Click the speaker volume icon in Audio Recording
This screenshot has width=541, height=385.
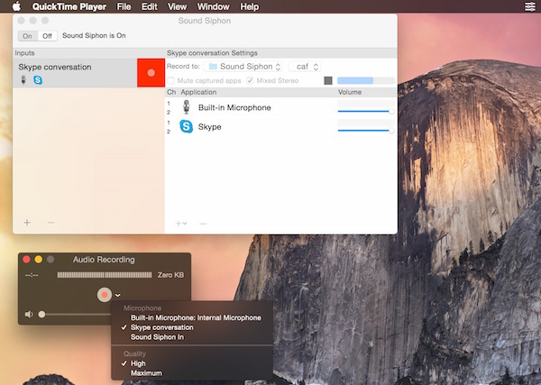(x=29, y=315)
